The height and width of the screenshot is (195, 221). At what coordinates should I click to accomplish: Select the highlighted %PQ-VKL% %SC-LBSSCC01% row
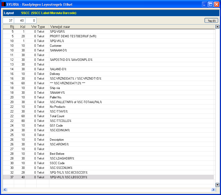point(108,177)
